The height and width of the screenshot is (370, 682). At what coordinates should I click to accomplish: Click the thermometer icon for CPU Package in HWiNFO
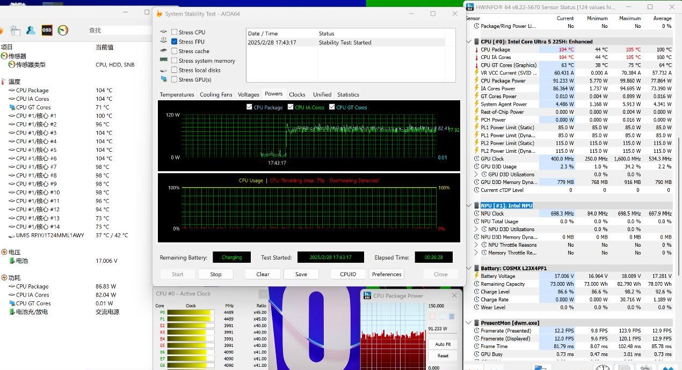tap(476, 49)
